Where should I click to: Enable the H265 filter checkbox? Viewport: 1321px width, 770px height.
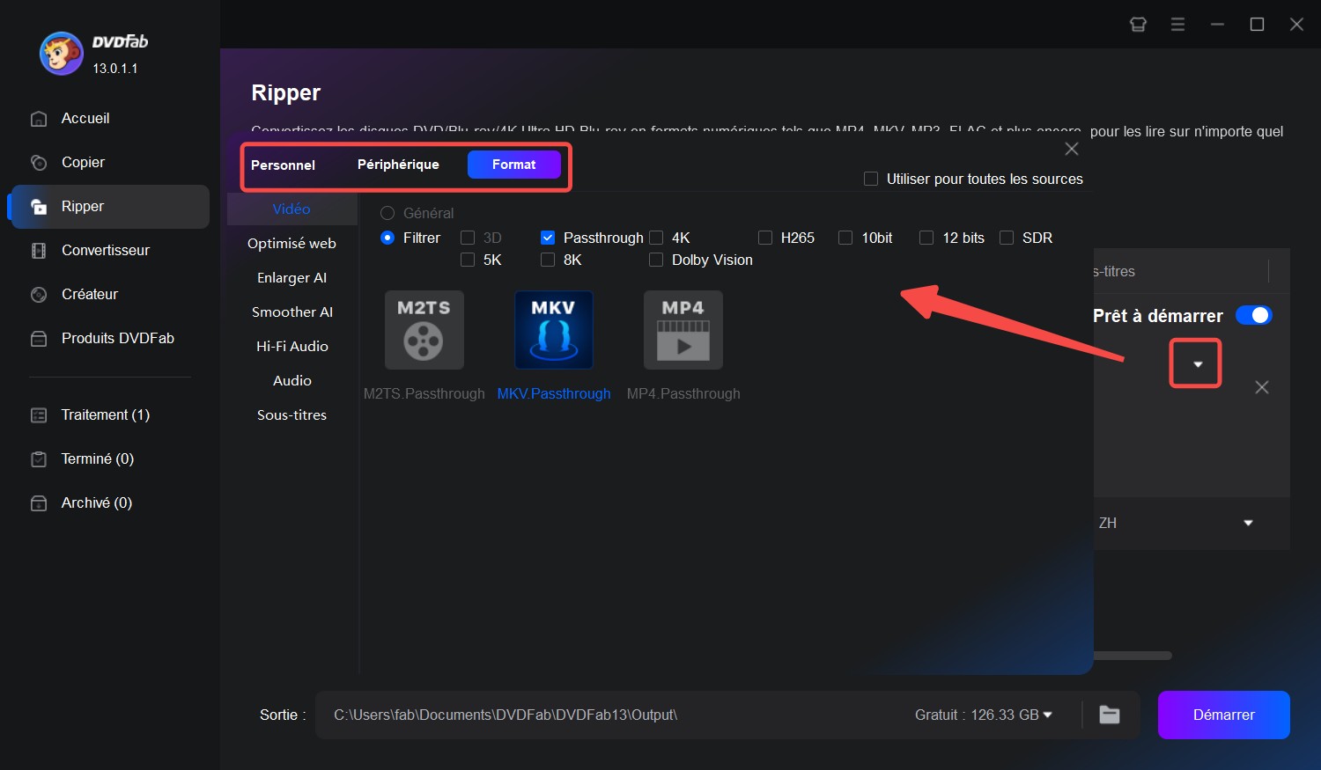(765, 238)
